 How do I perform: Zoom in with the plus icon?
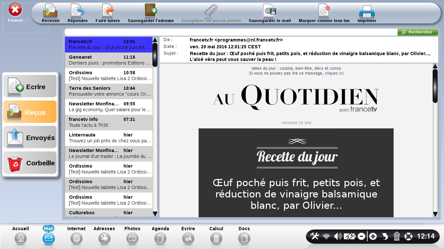click(x=373, y=236)
